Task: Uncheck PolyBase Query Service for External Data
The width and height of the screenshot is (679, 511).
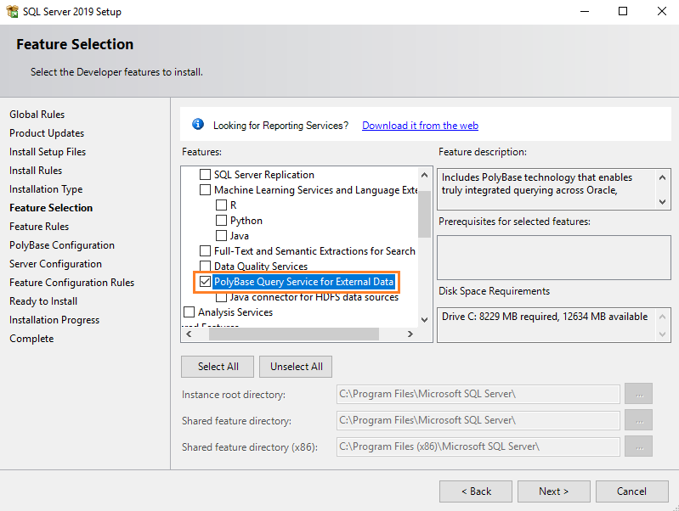Action: (x=205, y=282)
